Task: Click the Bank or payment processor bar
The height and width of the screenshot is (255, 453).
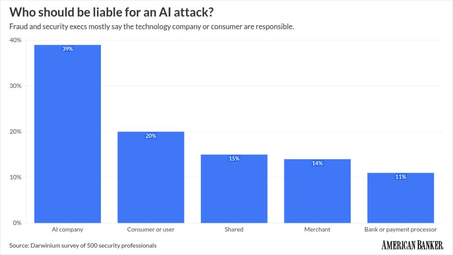Action: click(401, 198)
